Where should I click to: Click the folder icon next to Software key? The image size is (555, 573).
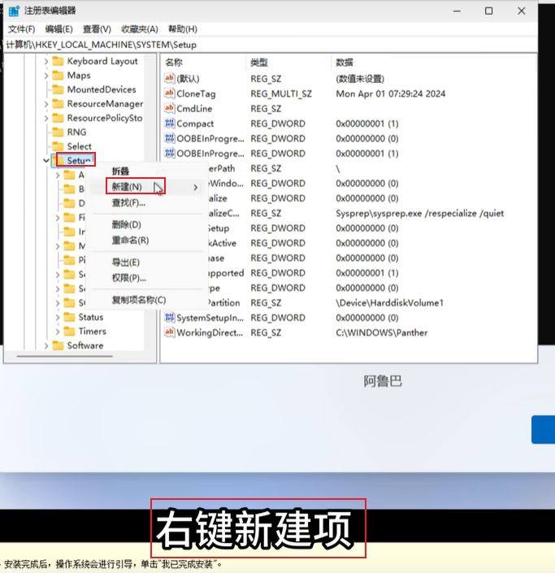pos(58,345)
